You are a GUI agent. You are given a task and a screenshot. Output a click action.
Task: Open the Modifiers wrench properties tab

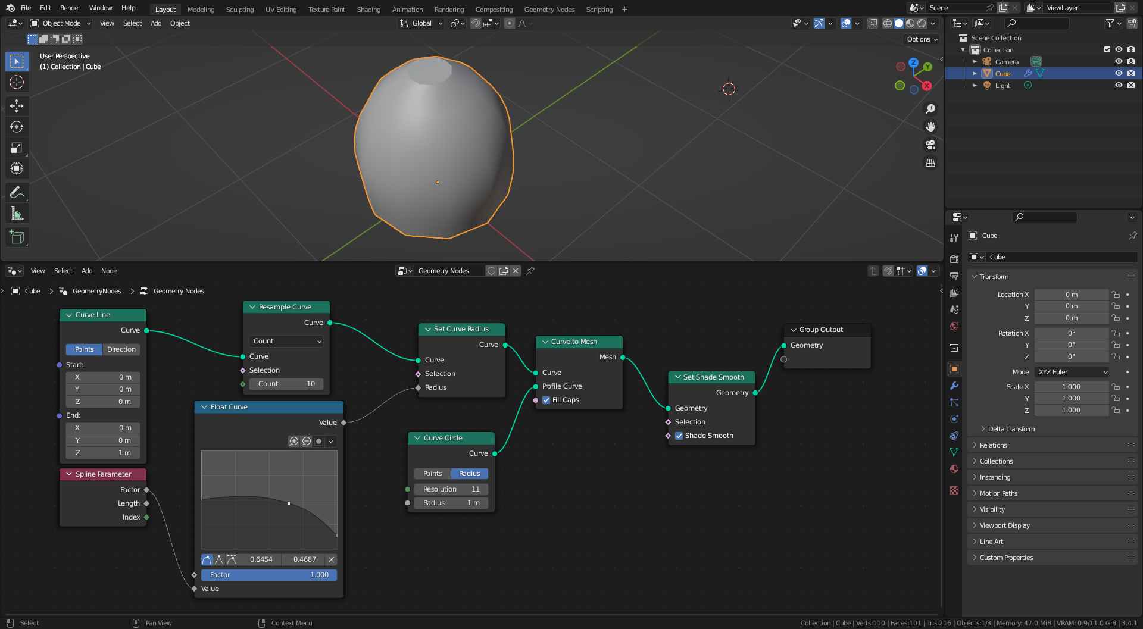click(954, 386)
